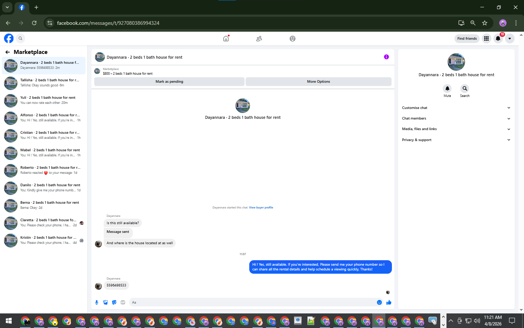This screenshot has width=524, height=328.
Task: Open the taskbar volume speaker icon
Action: pos(477,321)
